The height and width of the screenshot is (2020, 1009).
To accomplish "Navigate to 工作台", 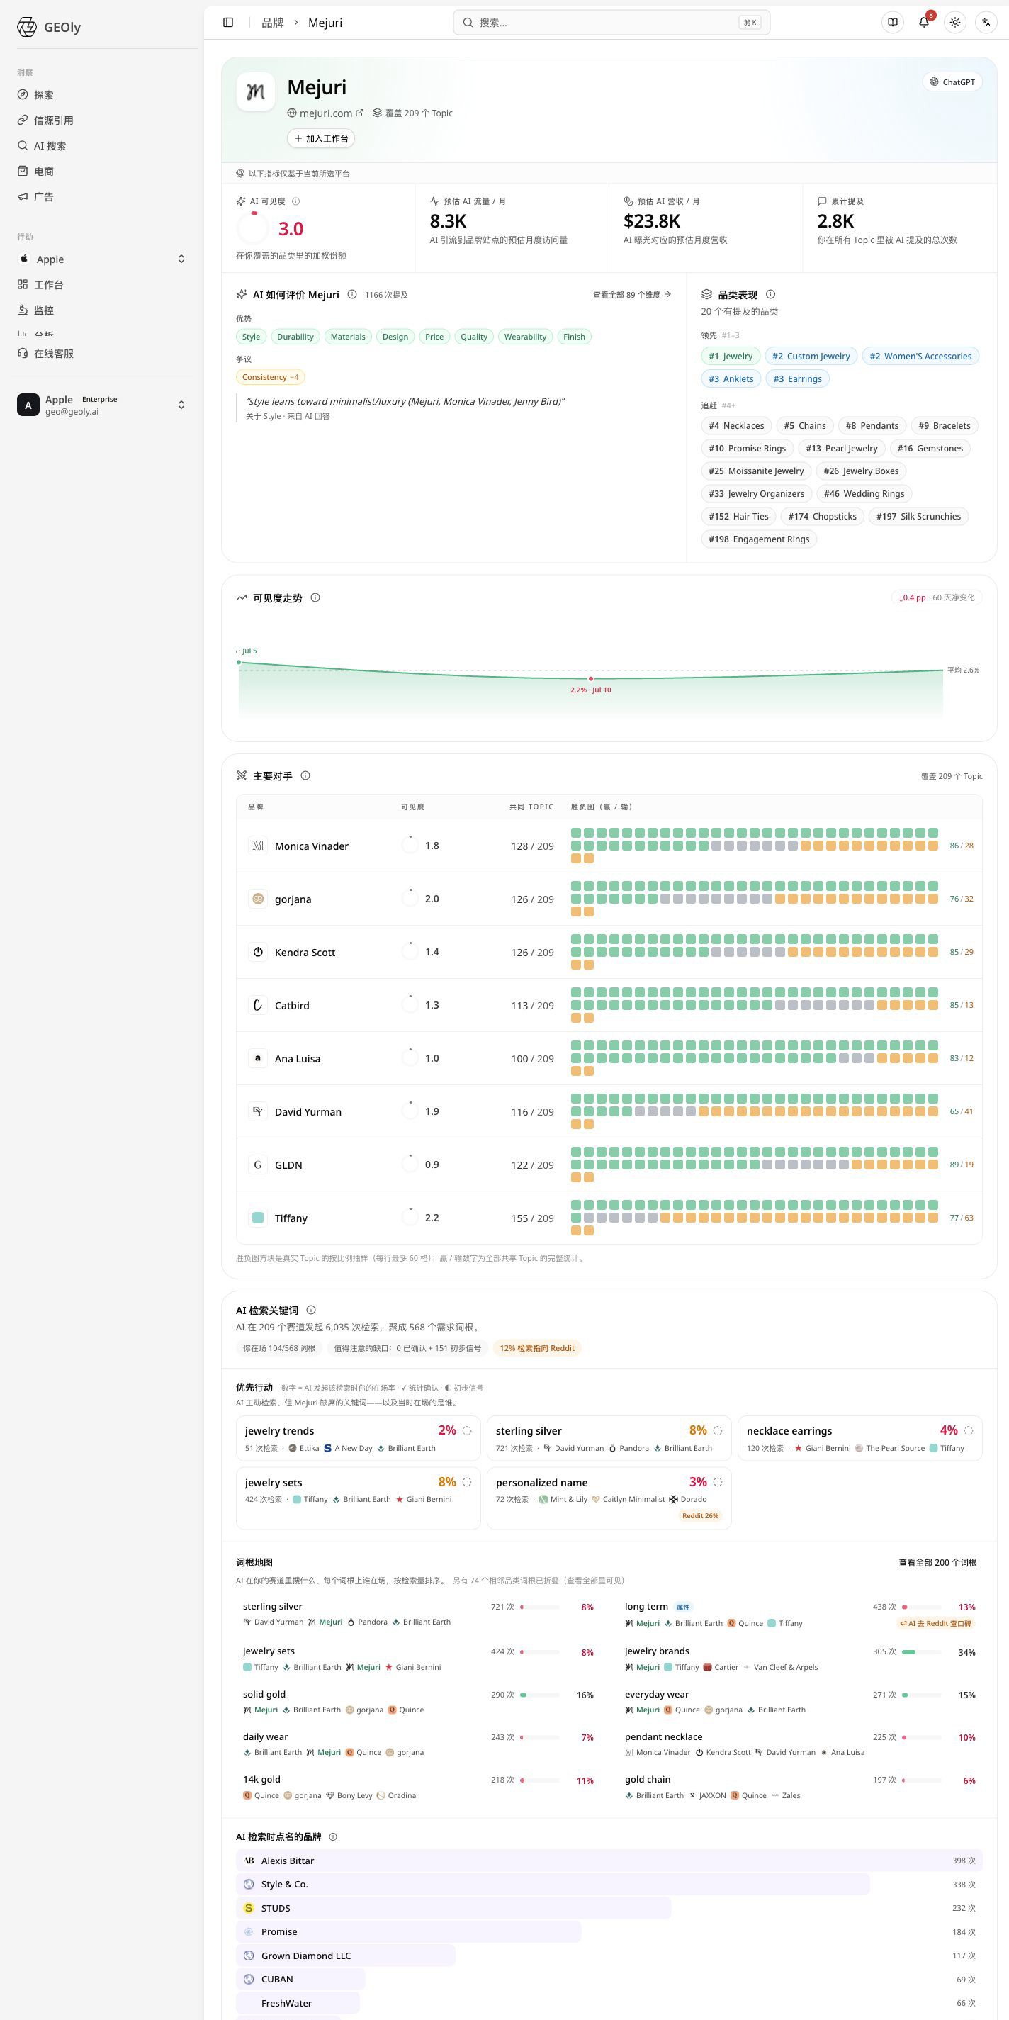I will [x=49, y=285].
